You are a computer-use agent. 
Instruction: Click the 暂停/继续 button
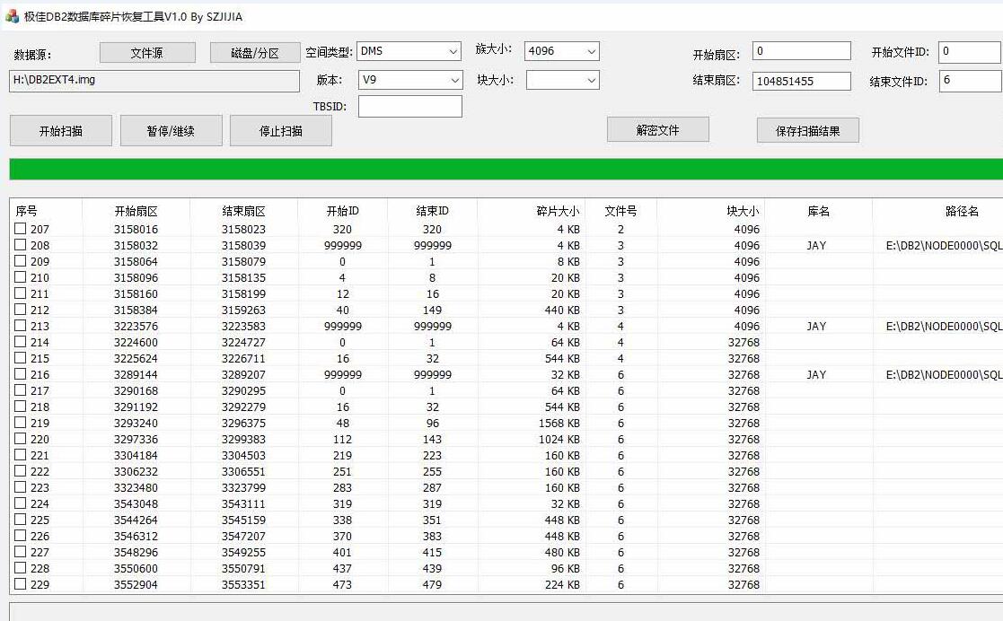point(171,131)
